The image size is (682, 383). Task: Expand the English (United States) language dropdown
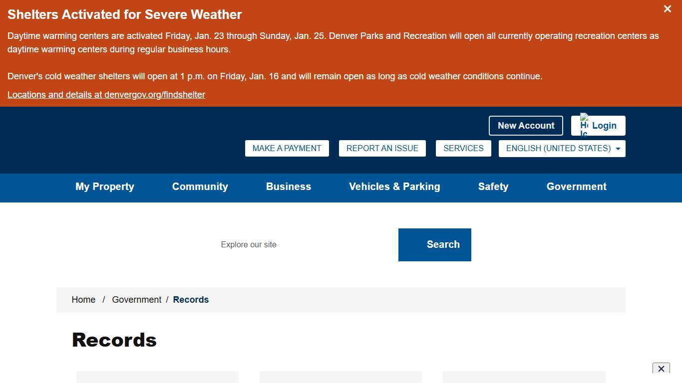[x=562, y=149]
